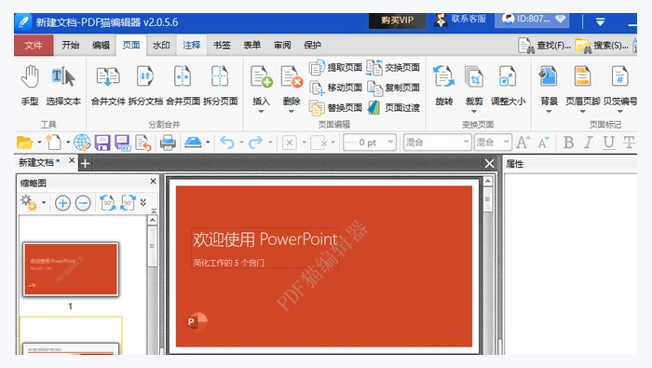
Task: Switch to the 书签 ribbon tab
Action: (x=222, y=46)
